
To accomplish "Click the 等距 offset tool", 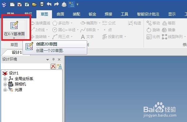I will point(169,23).
